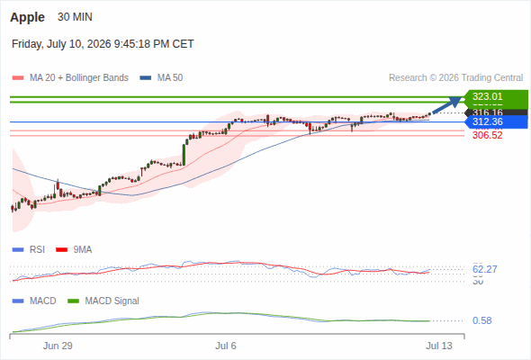This screenshot has height=360, width=531.
Task: Click the MA 20 + Bollinger Bands legend swatch
Action: [18, 78]
